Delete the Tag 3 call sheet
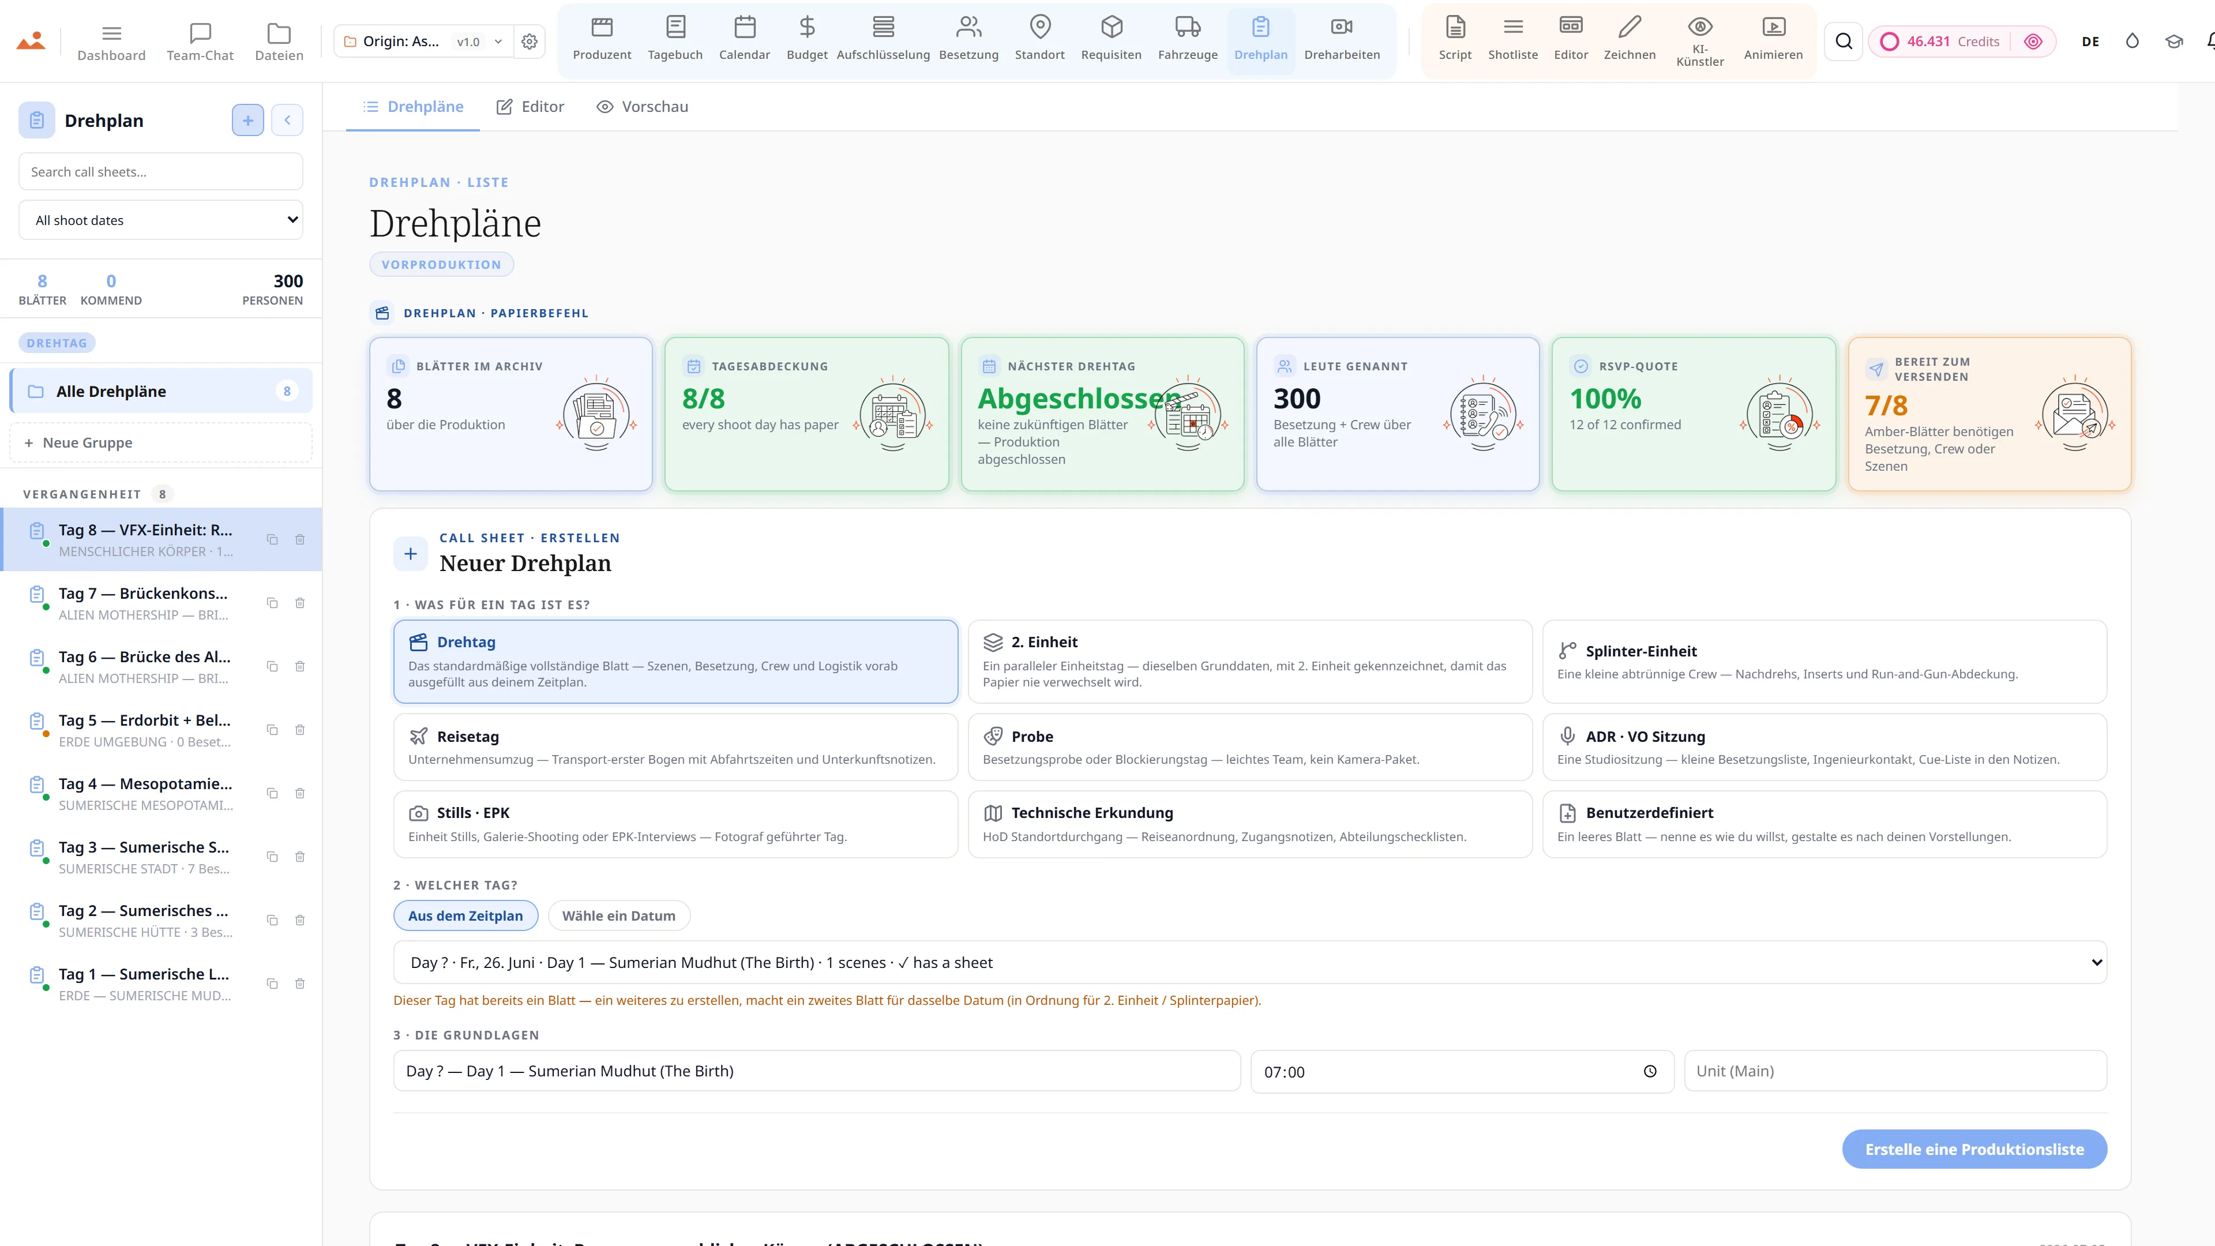 pos(300,857)
